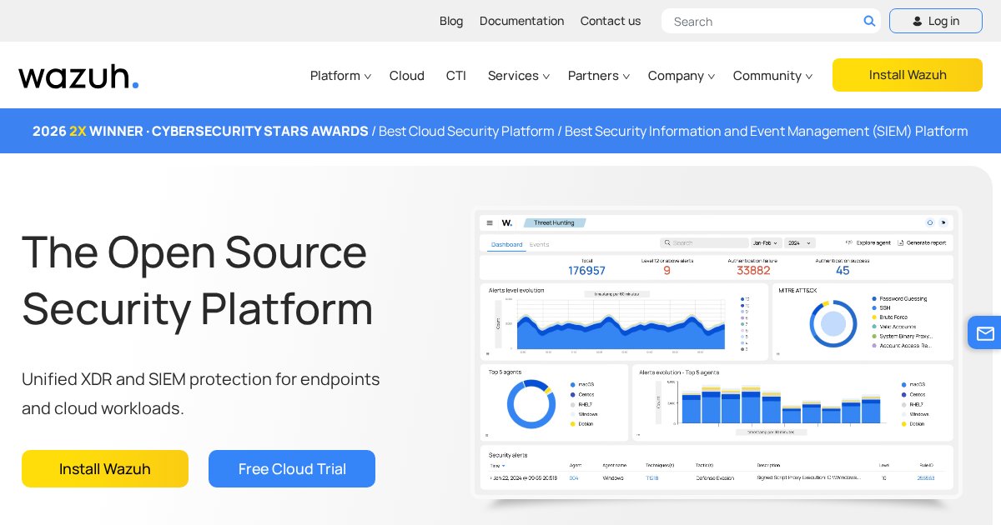Click the Contact us link
This screenshot has height=525, width=1001.
[611, 21]
